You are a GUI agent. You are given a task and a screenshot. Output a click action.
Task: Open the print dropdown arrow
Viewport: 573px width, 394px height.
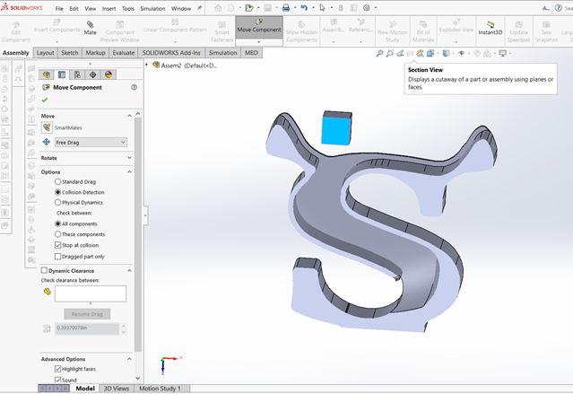pos(295,8)
